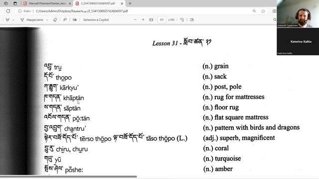Click the word 'khāptän'

pos(73,98)
